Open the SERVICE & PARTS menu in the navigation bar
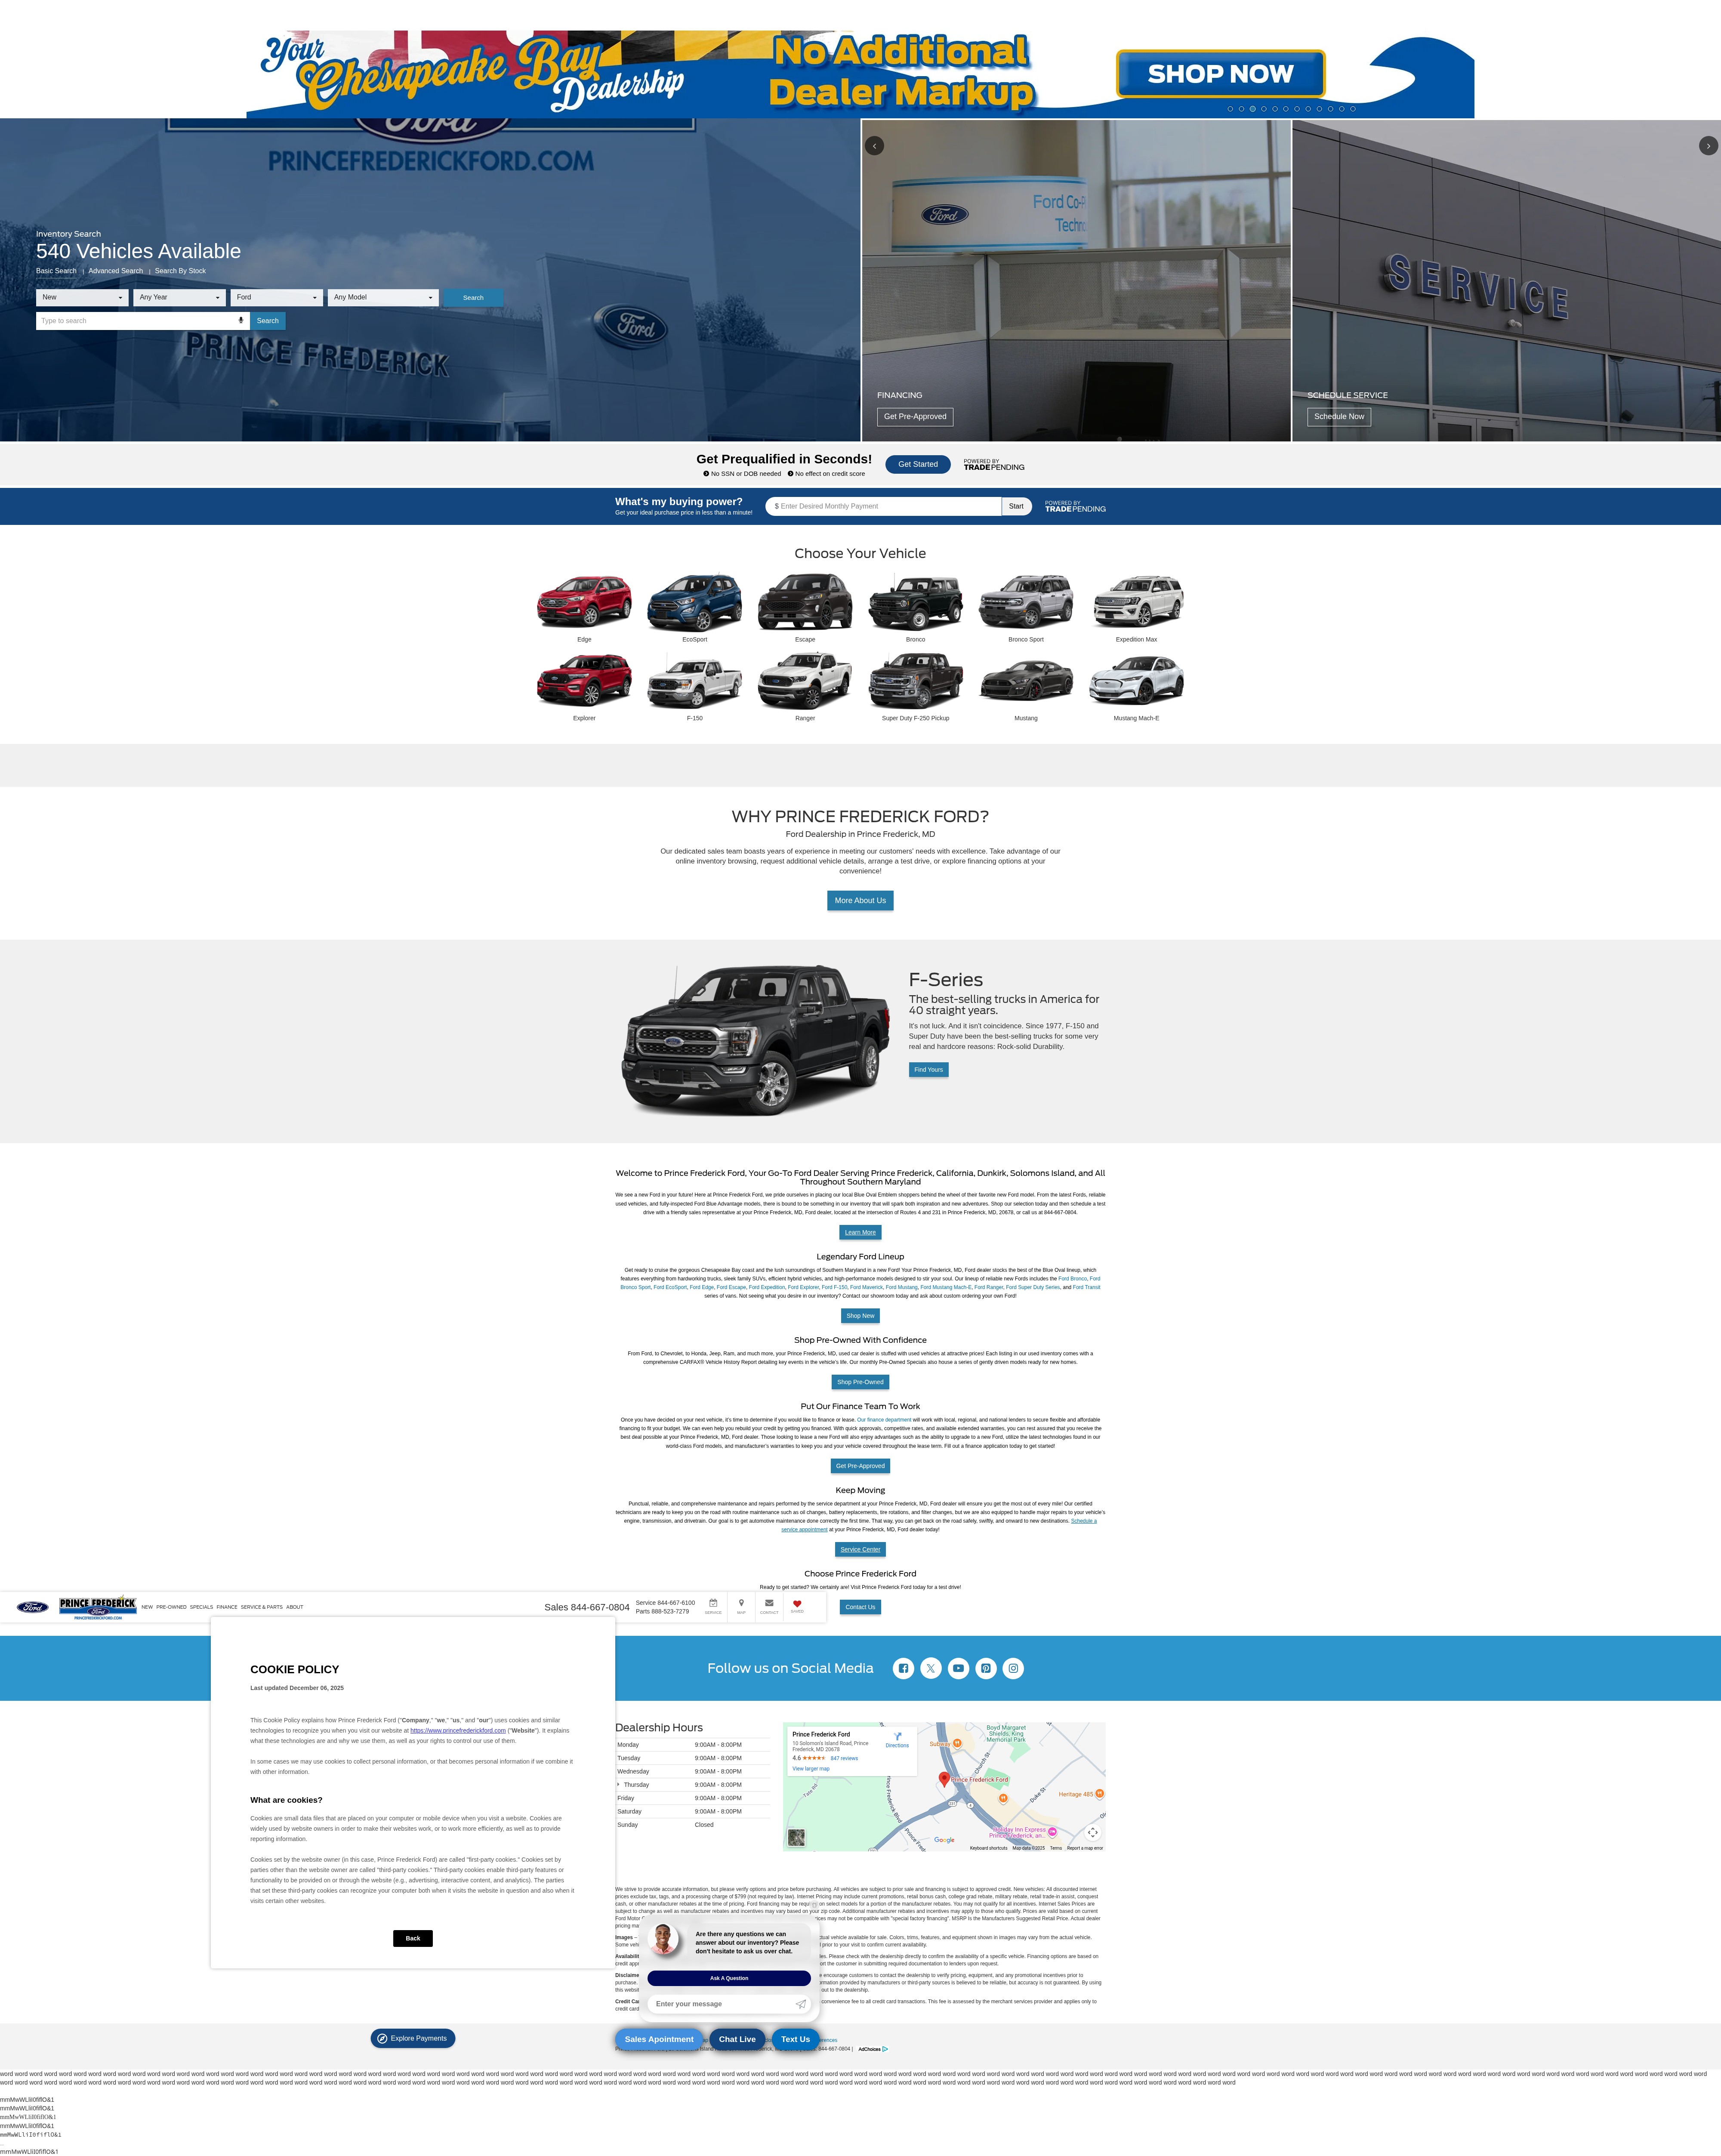 [262, 1607]
